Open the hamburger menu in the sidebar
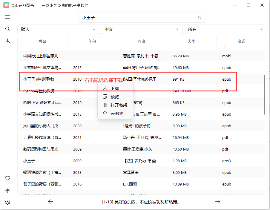Viewport: 270px width, 210px height. (7, 17)
